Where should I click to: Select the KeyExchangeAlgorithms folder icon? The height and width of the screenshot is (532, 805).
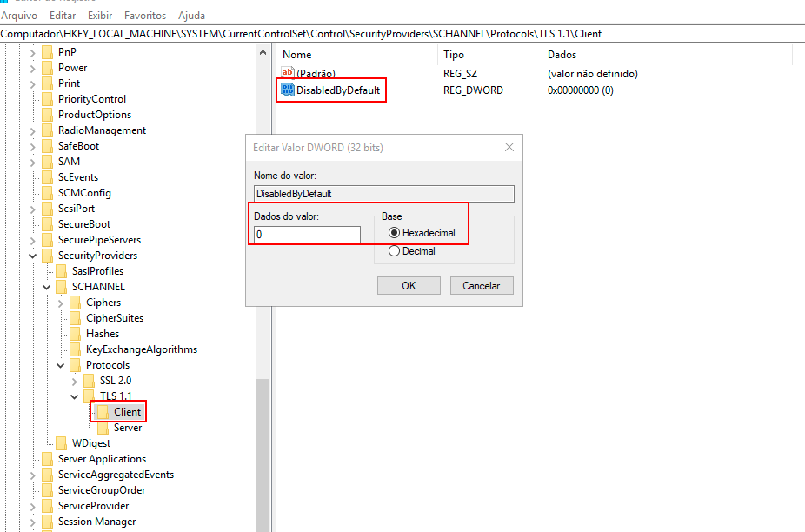coord(75,349)
